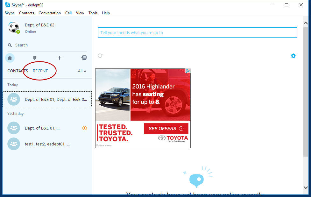Click group avatar of today's conversation

[14, 99]
